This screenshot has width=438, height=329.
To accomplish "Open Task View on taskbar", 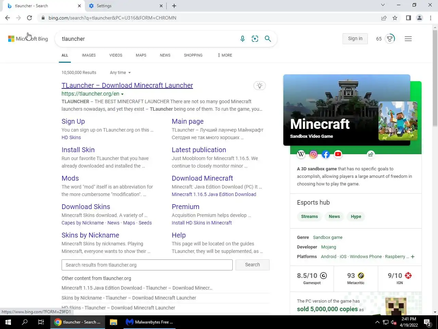I will [41, 322].
